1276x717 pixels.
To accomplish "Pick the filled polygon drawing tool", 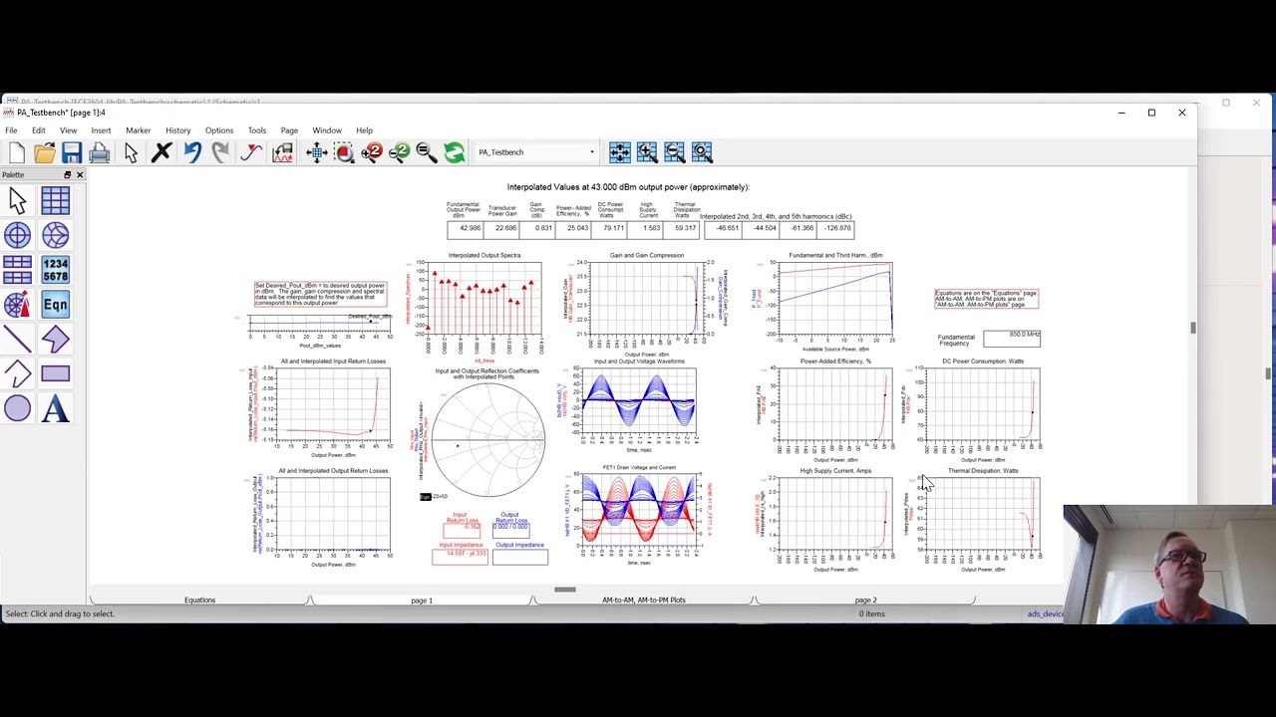I will 55,340.
